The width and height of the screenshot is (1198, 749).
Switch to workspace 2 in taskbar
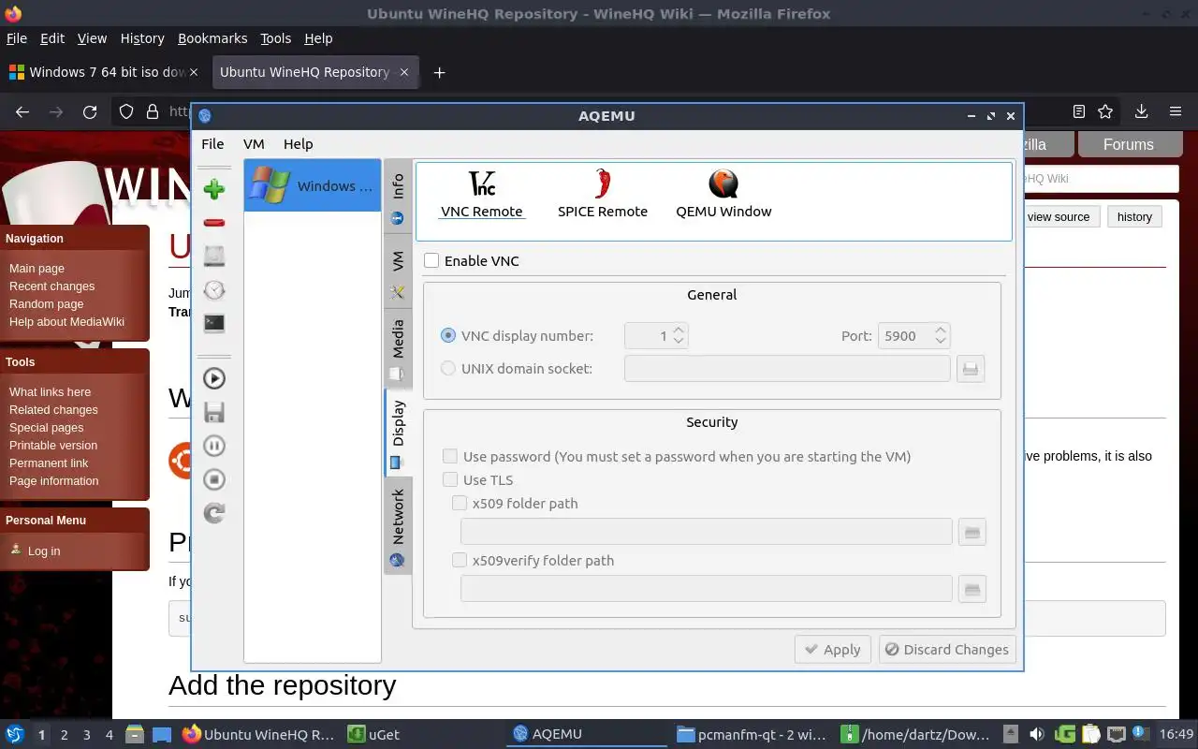coord(65,735)
